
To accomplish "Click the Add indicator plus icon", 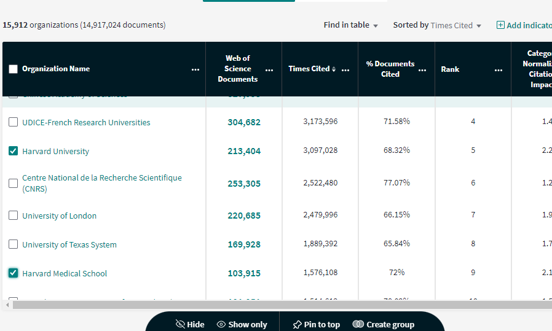I will 500,25.
